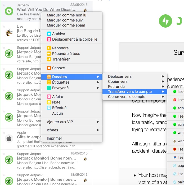
Task: Select Marquer comme non lu
Action: 66,15
